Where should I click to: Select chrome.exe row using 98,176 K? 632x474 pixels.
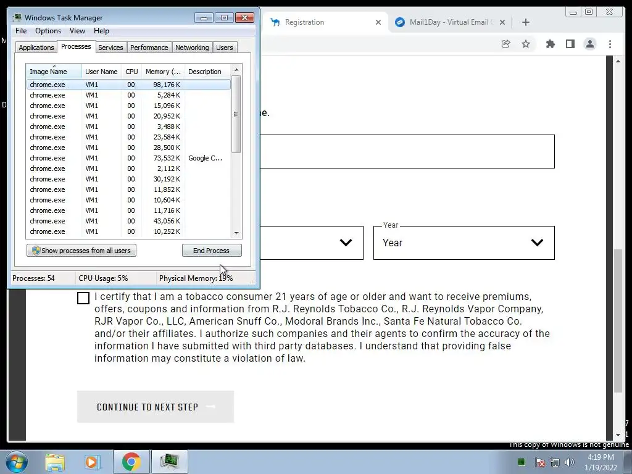[128, 84]
